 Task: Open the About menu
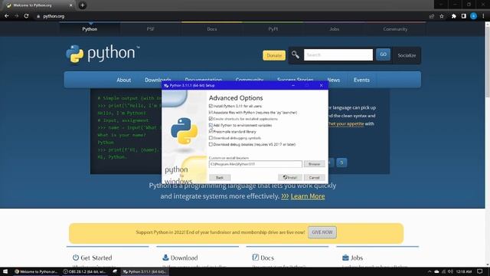[124, 80]
